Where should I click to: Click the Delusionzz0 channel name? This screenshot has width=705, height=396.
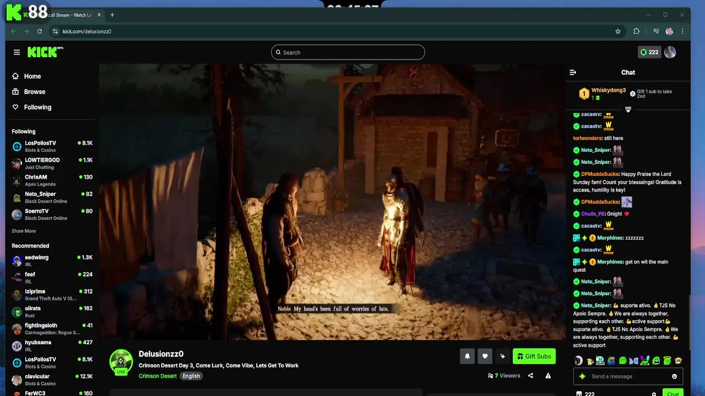(161, 354)
